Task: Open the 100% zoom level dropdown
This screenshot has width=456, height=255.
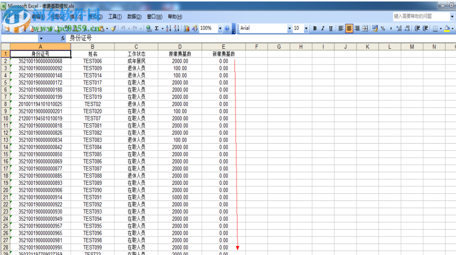Action: coord(220,28)
